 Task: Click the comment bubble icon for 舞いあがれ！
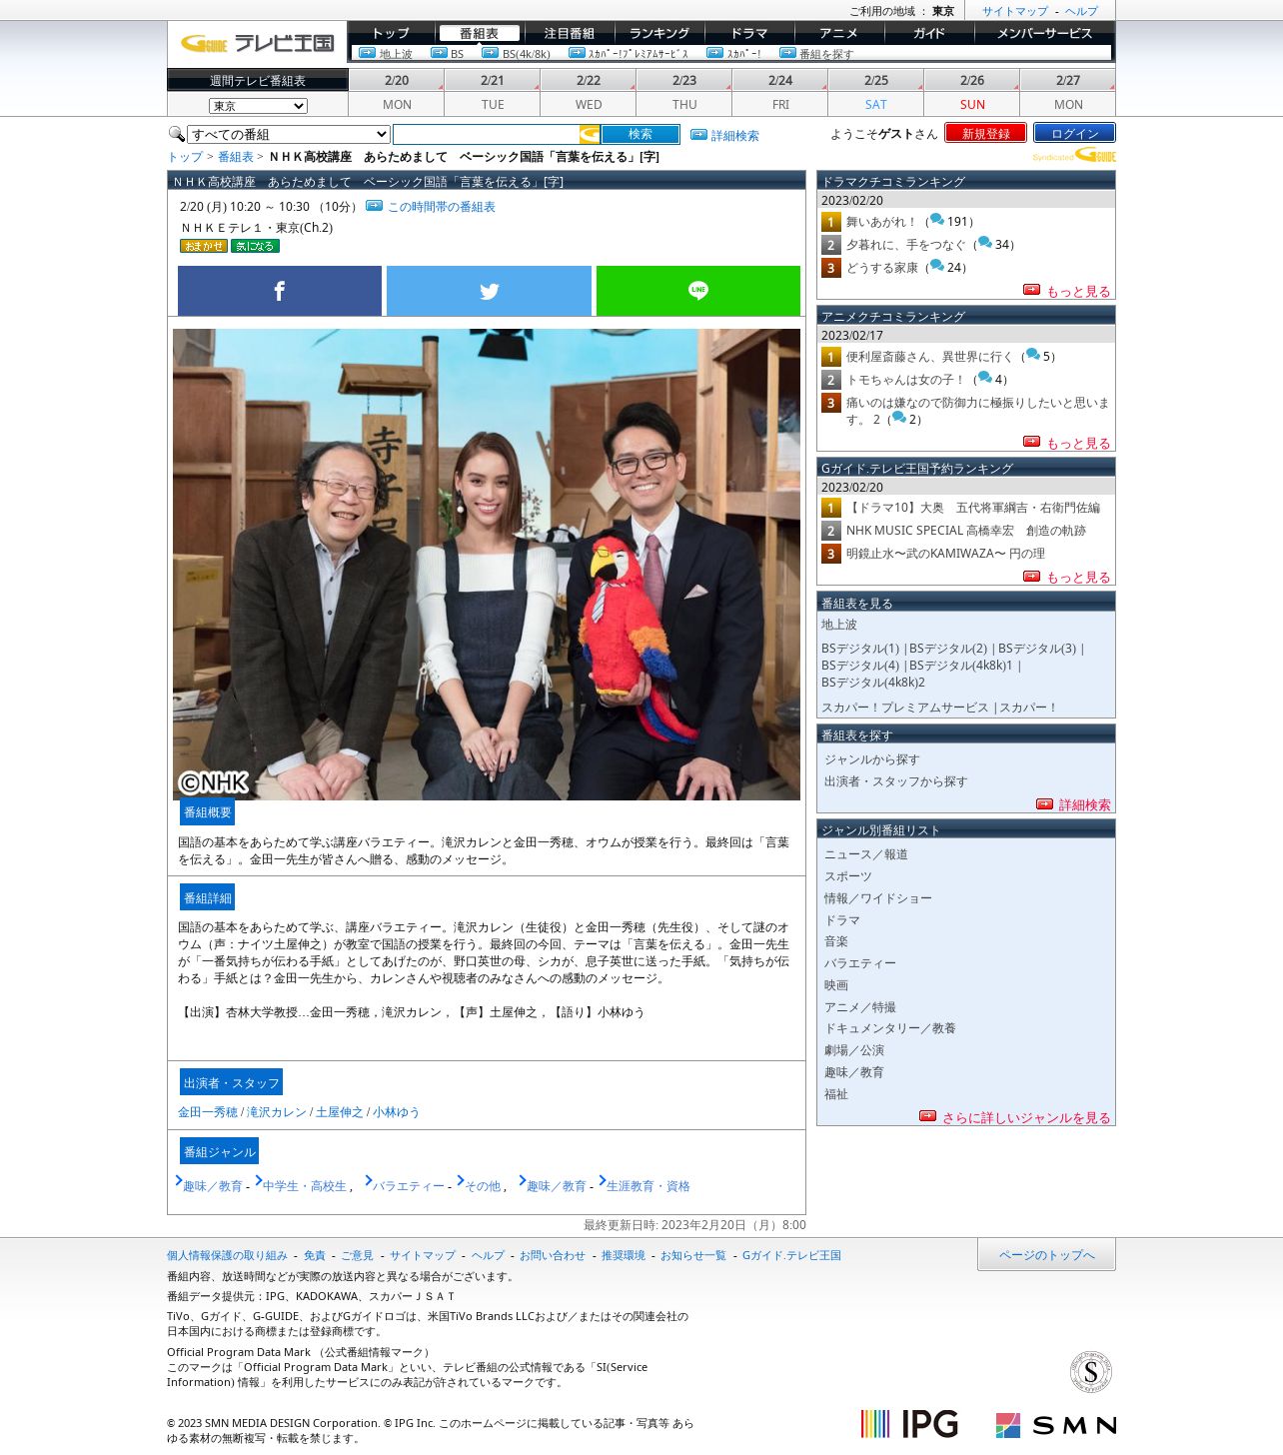point(937,220)
